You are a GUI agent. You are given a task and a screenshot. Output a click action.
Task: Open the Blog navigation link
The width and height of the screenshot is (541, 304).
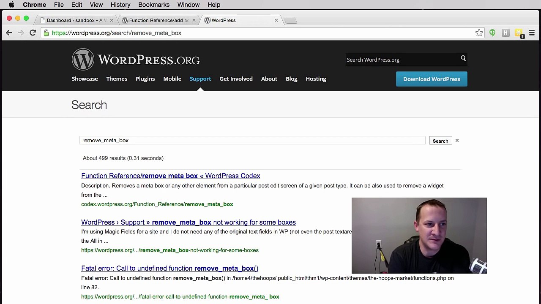[292, 79]
